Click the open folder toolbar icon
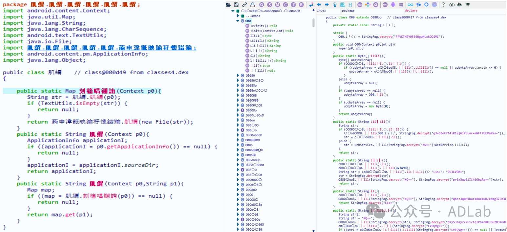Screen dimensions: 507x232 pyautogui.click(x=229, y=5)
